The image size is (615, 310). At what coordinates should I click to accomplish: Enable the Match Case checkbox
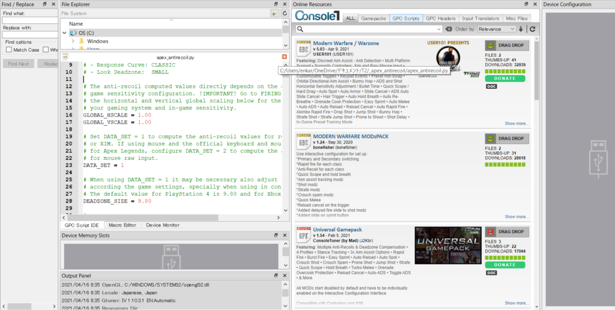coord(9,50)
